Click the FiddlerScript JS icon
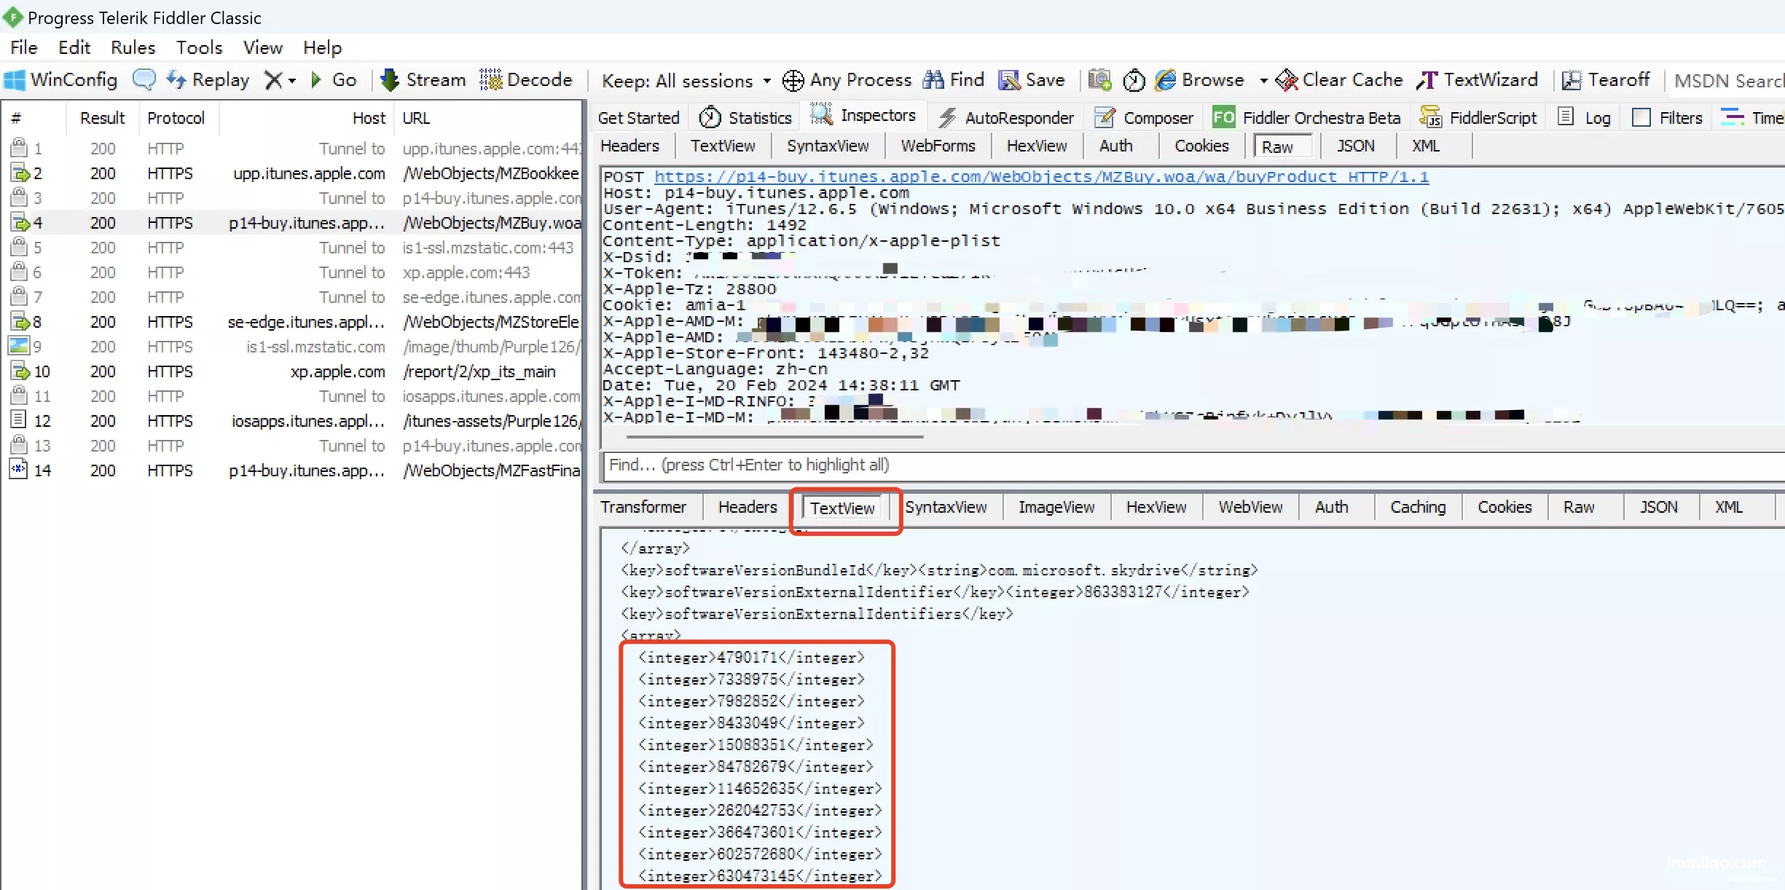The height and width of the screenshot is (890, 1785). [1430, 117]
